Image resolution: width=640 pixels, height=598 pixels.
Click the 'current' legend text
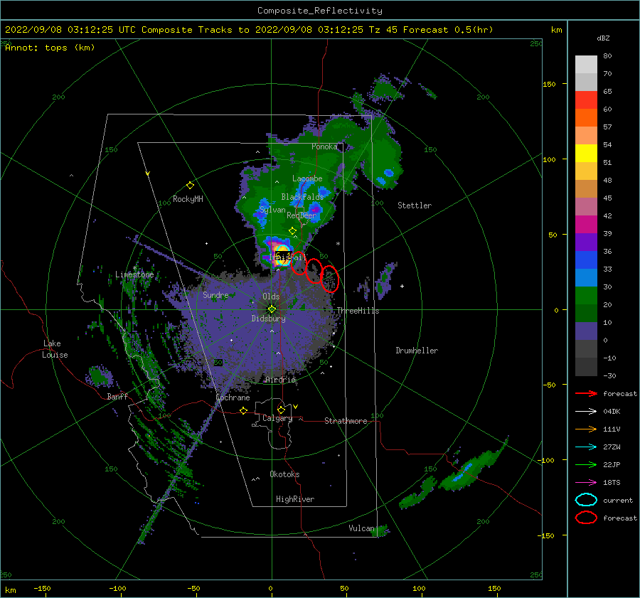(618, 501)
